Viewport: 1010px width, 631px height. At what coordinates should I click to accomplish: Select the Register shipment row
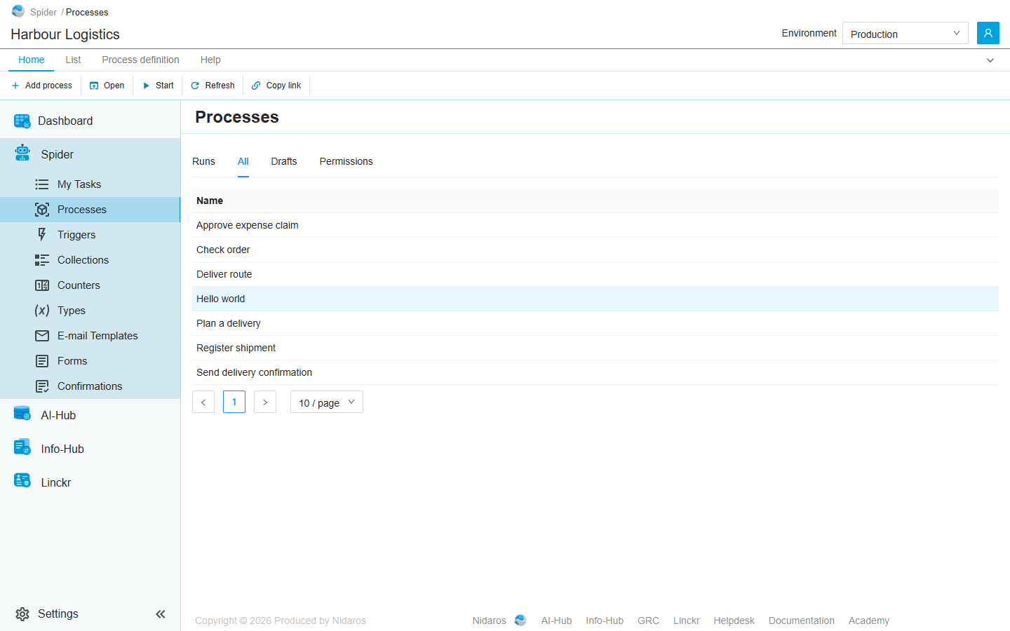pyautogui.click(x=595, y=348)
